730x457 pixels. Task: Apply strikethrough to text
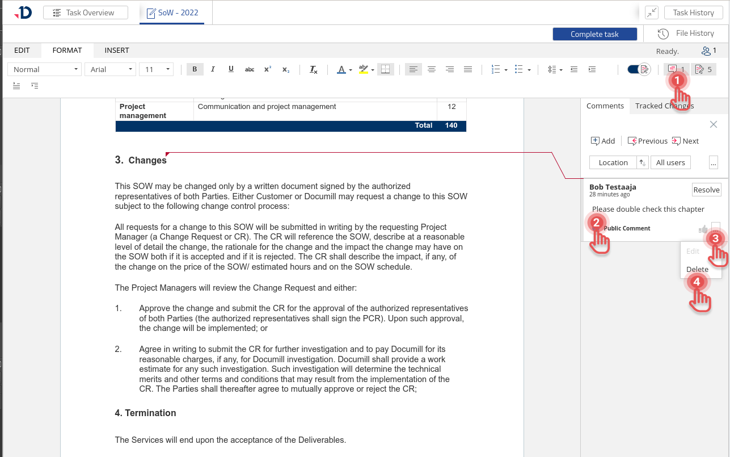(249, 69)
